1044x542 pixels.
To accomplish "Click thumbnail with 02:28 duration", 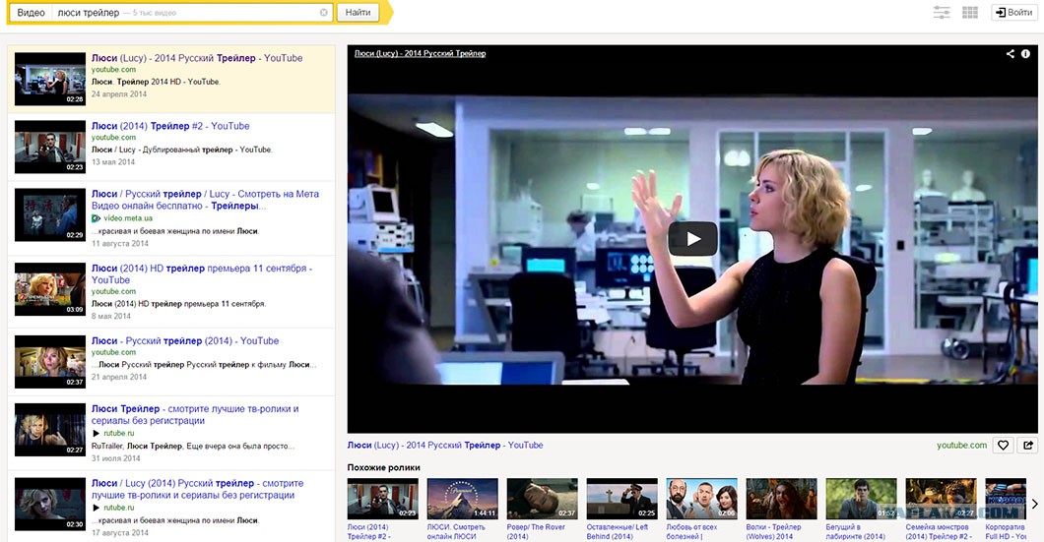I will point(50,79).
